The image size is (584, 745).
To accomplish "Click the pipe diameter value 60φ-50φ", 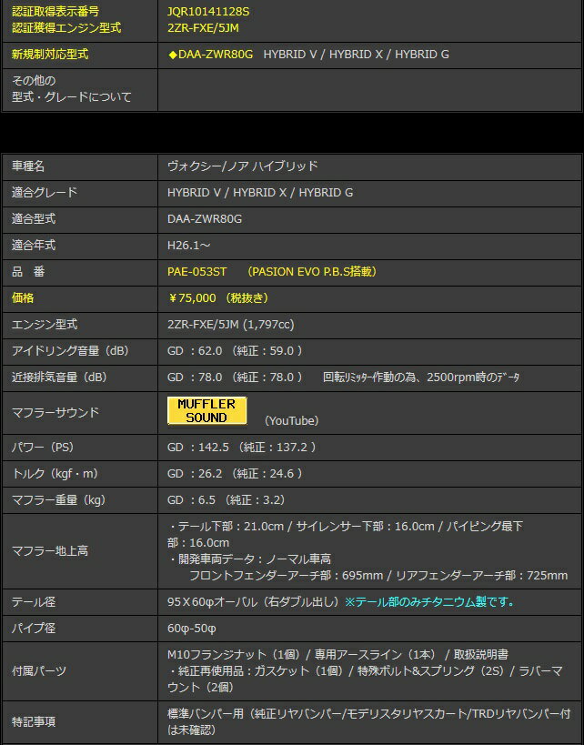I will (192, 629).
